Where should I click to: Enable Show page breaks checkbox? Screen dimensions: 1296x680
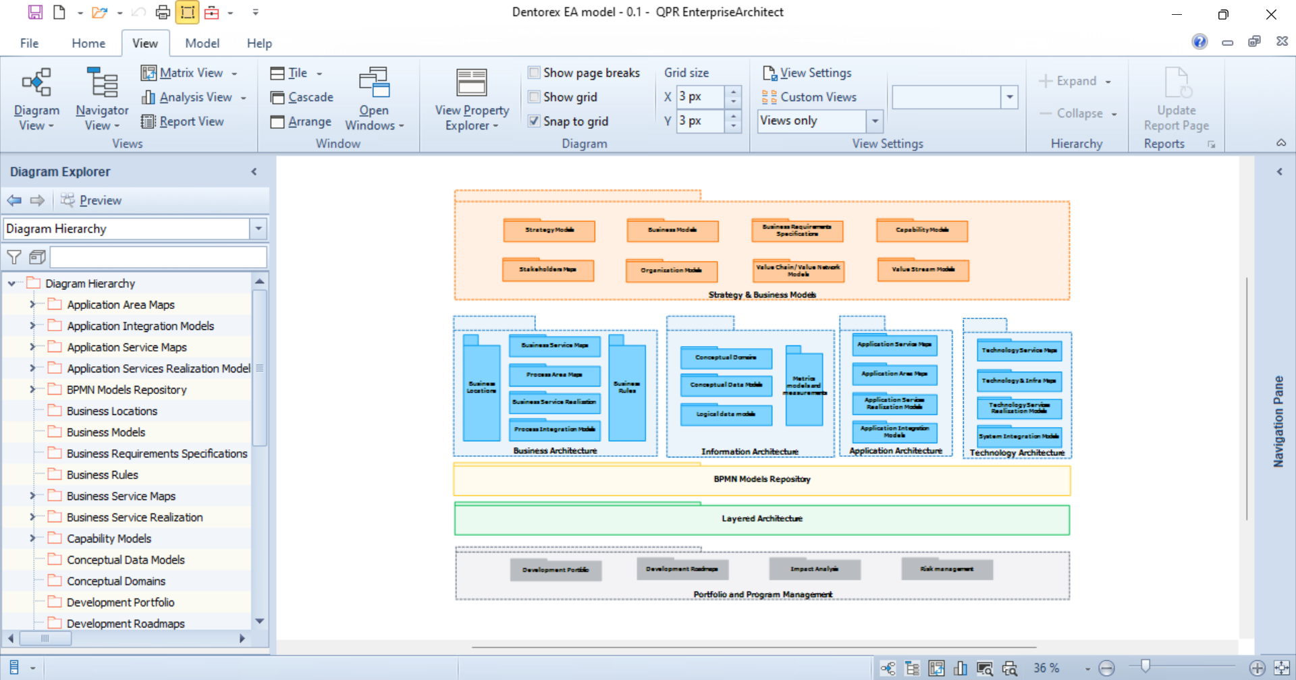coord(534,72)
